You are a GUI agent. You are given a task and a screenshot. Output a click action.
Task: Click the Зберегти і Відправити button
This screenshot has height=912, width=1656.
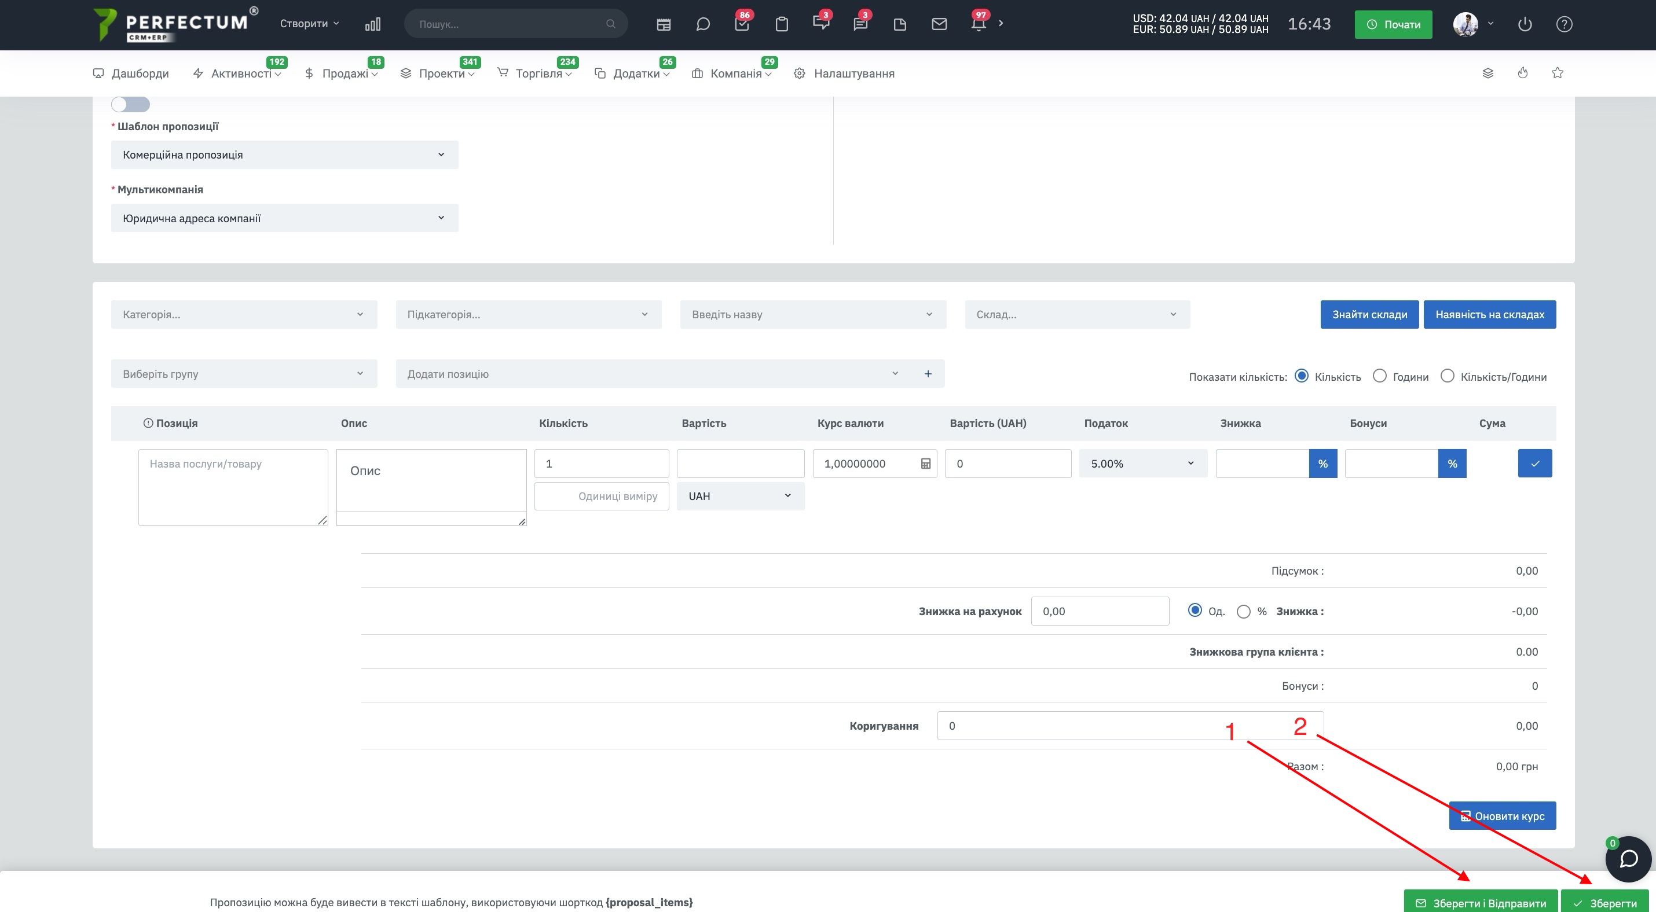tap(1481, 902)
